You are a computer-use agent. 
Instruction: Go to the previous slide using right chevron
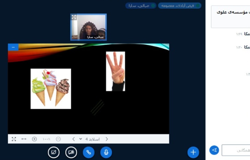[107, 139]
